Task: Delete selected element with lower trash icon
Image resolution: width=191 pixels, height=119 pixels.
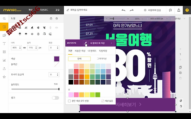Action: 181,106
